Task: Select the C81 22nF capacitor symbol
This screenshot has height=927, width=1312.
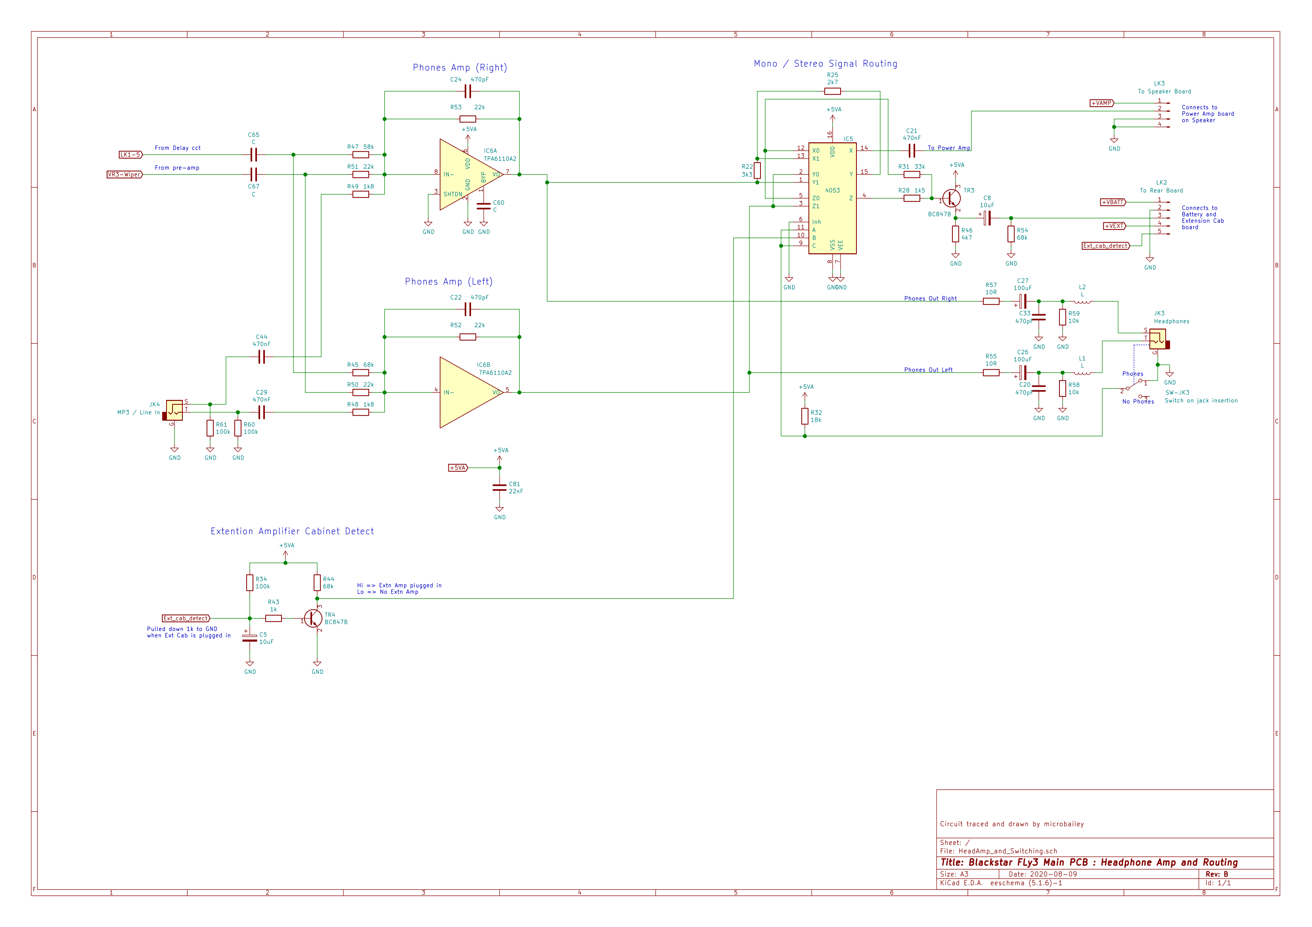Action: click(x=500, y=487)
